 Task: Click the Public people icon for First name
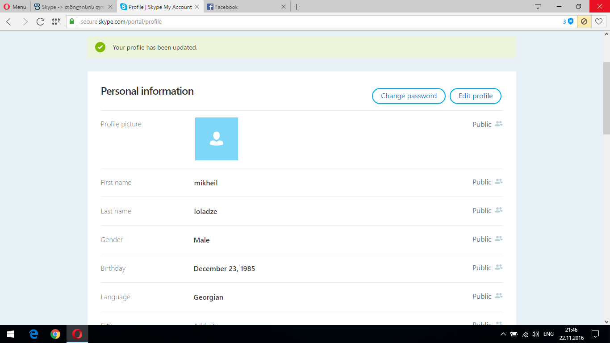tap(499, 182)
